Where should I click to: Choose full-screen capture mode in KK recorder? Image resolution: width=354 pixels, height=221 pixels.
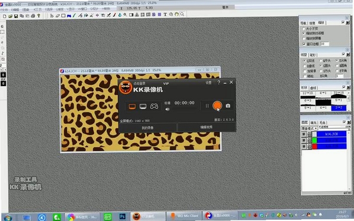[132, 107]
